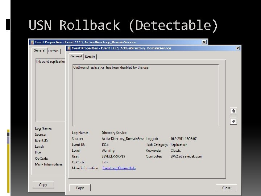Show the previous event with the up arrow
The image size is (261, 196).
point(233,111)
